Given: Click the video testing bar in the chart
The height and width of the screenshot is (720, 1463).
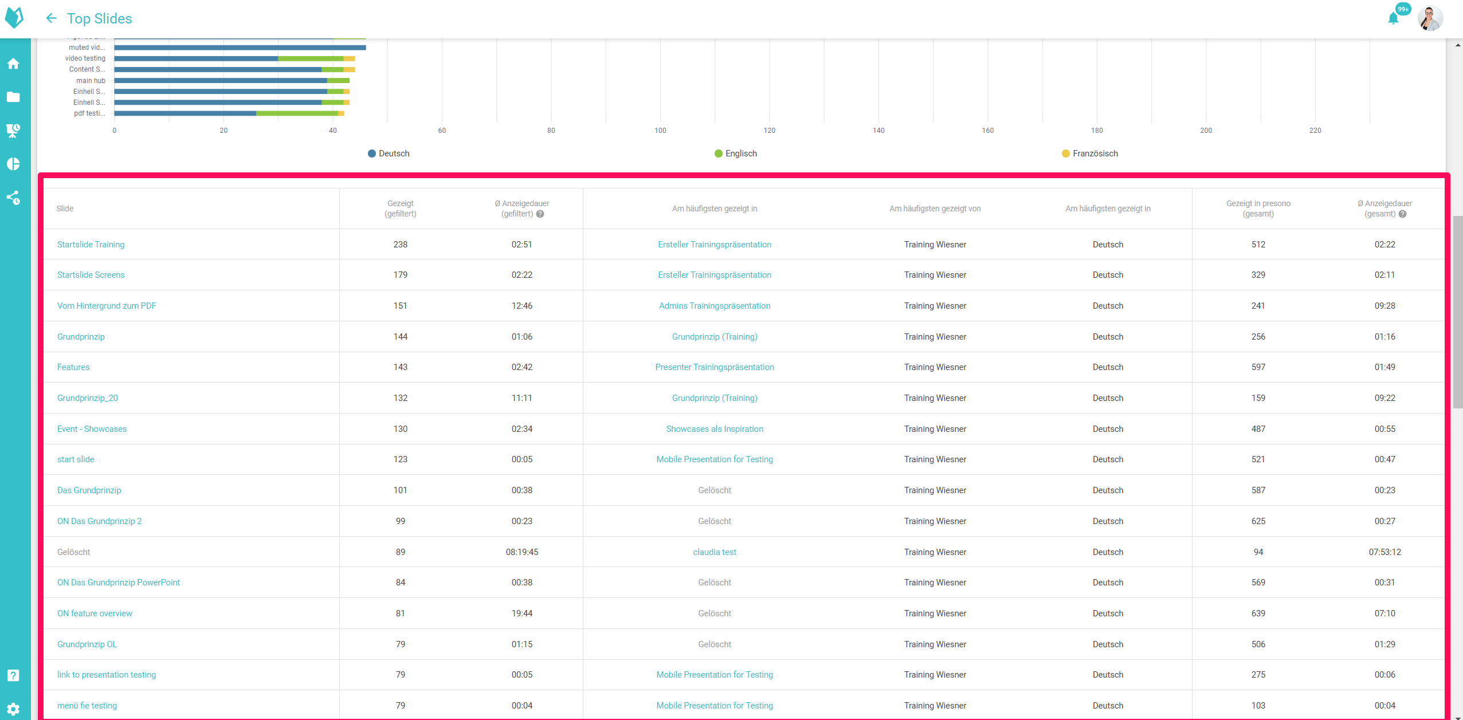Looking at the screenshot, I should (x=235, y=58).
